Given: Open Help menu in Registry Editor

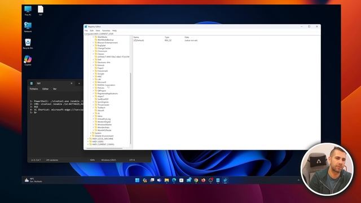Looking at the screenshot, I should (x=115, y=30).
